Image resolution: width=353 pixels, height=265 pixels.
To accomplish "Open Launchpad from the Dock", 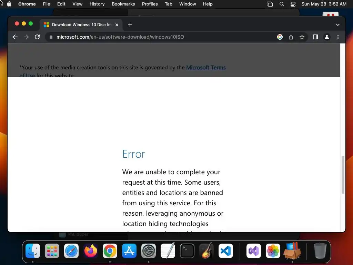I will click(52, 251).
